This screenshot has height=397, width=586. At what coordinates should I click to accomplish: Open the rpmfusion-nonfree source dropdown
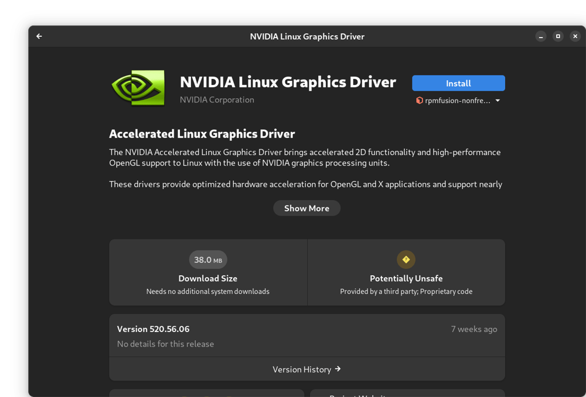click(x=458, y=100)
